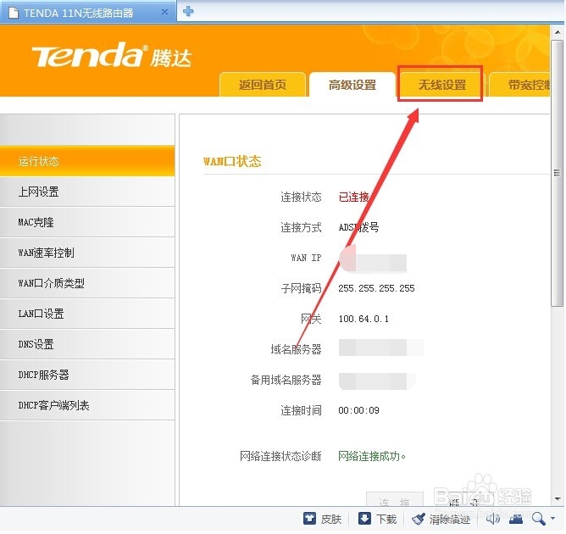Open a new browser tab with plus icon
This screenshot has height=534, width=566.
pos(188,12)
